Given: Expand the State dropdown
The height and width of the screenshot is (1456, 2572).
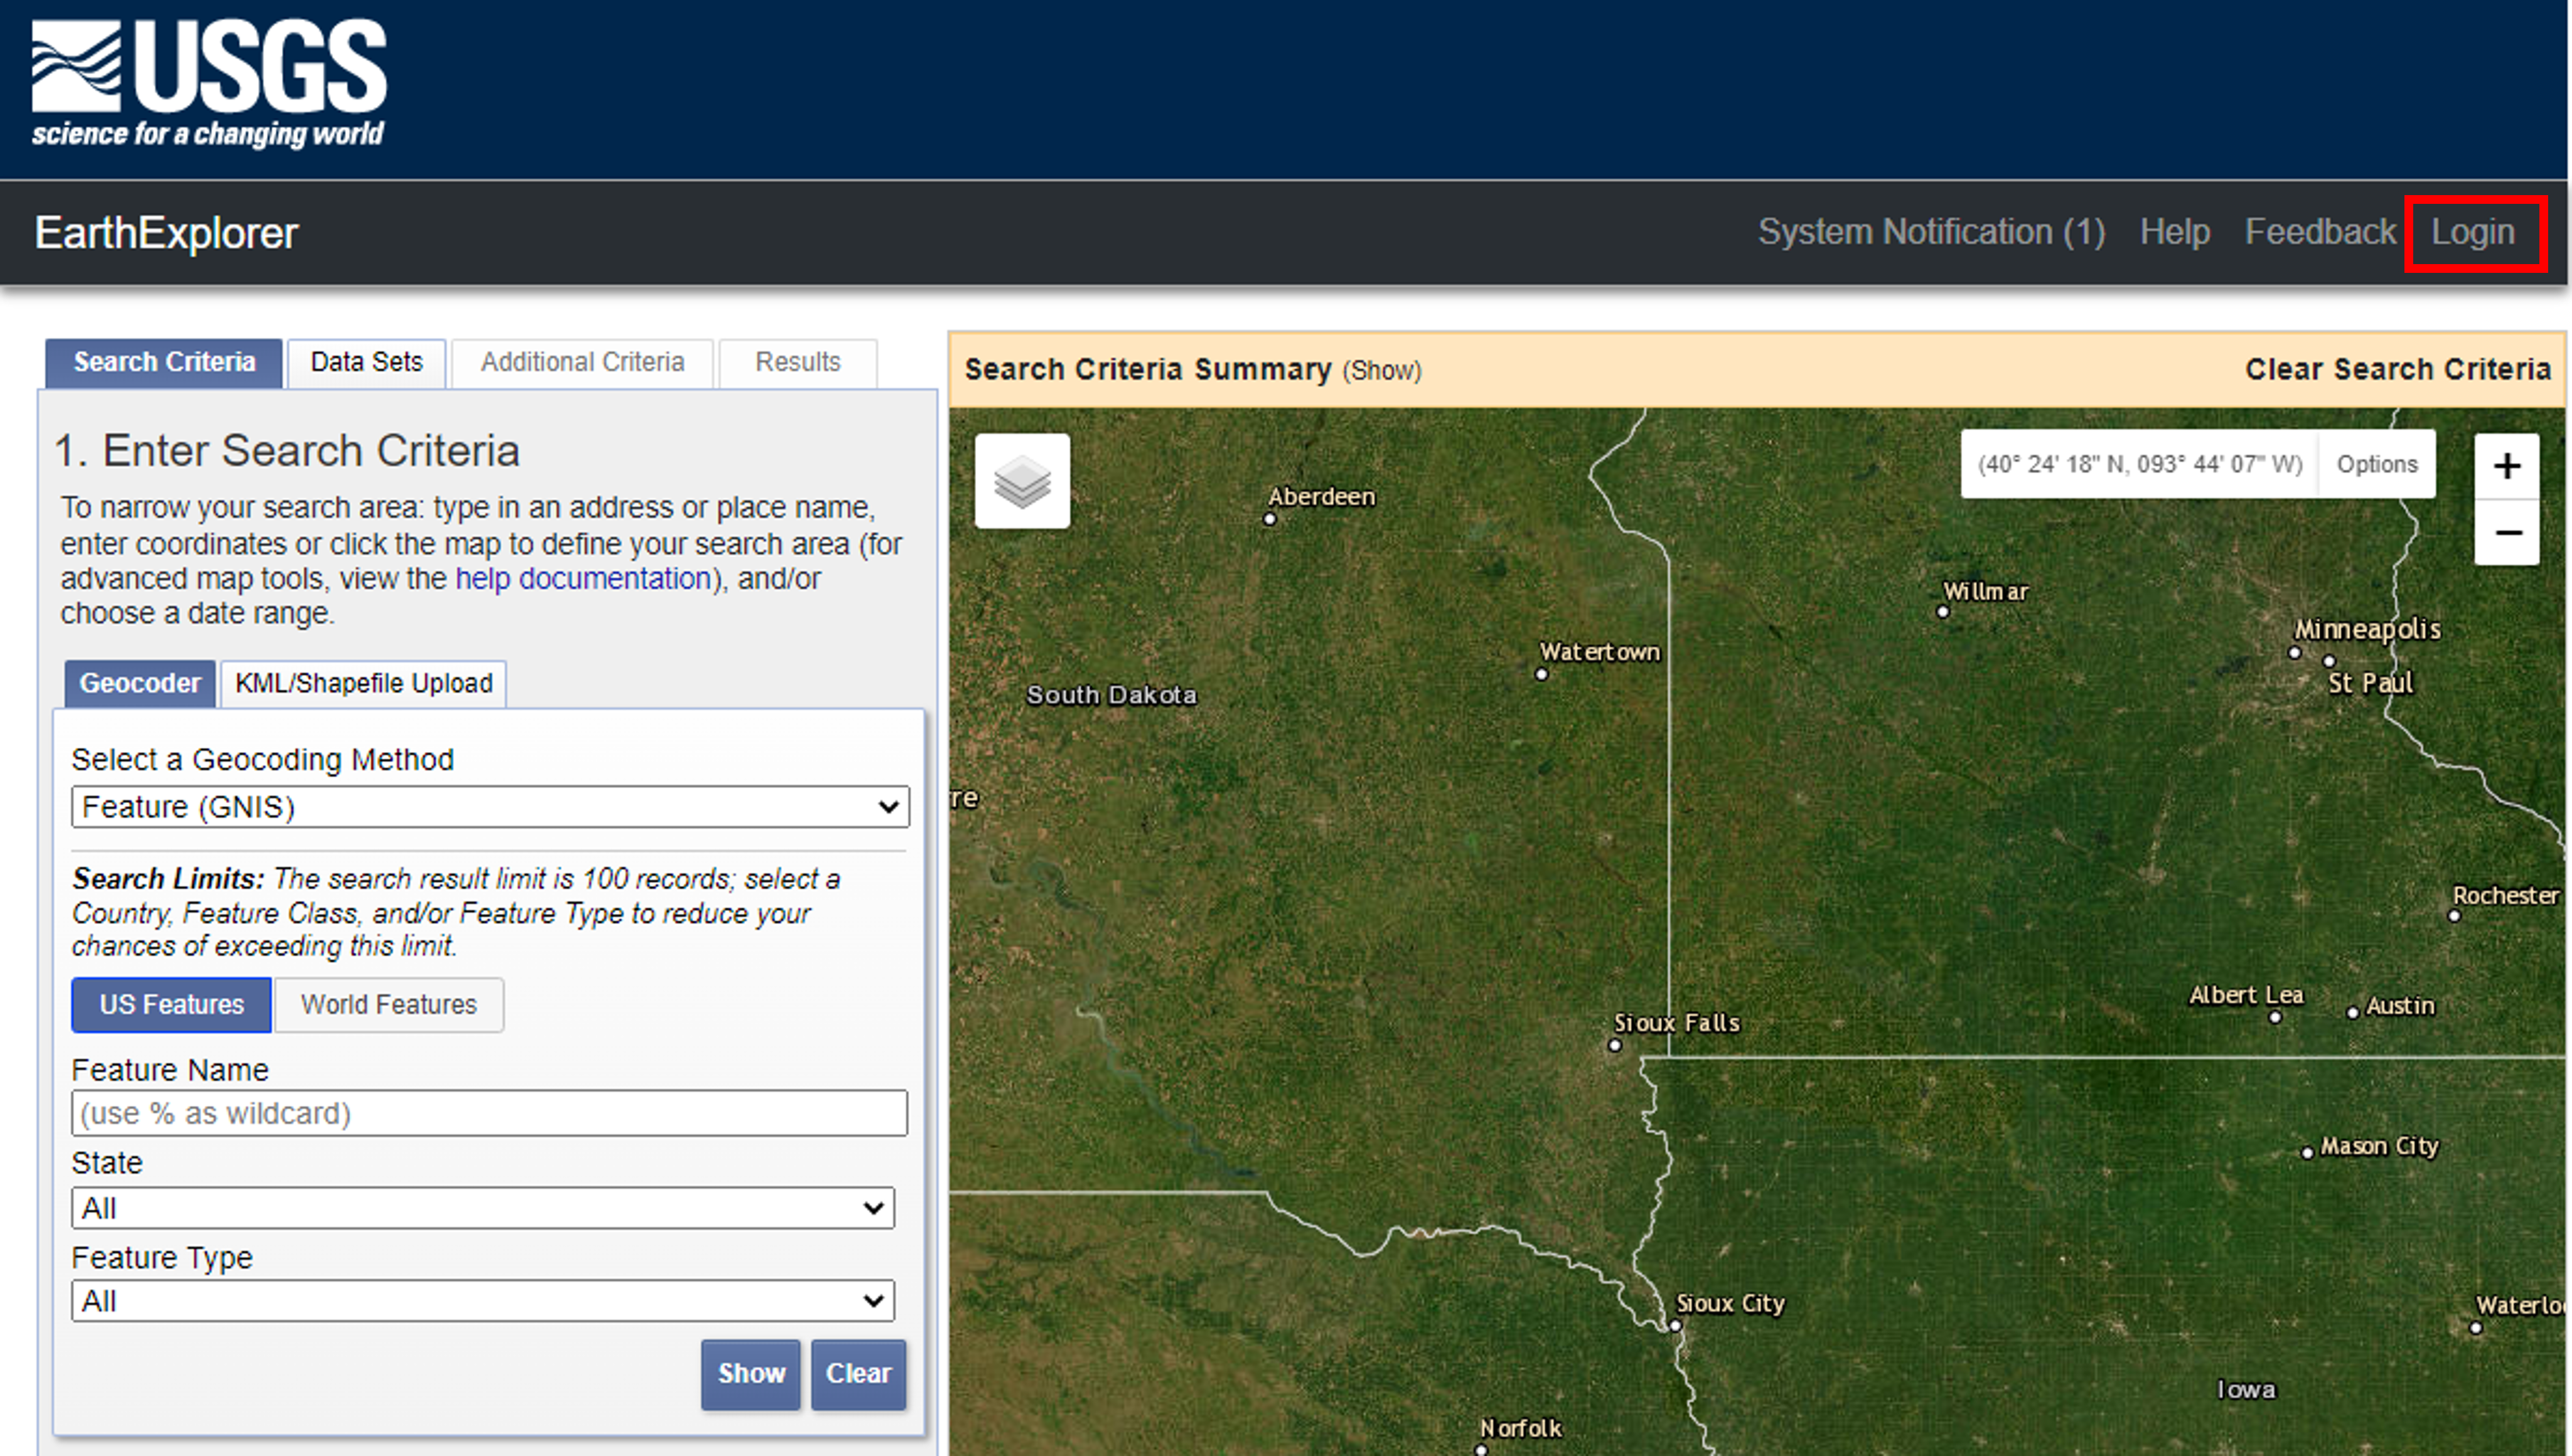Looking at the screenshot, I should [x=482, y=1208].
